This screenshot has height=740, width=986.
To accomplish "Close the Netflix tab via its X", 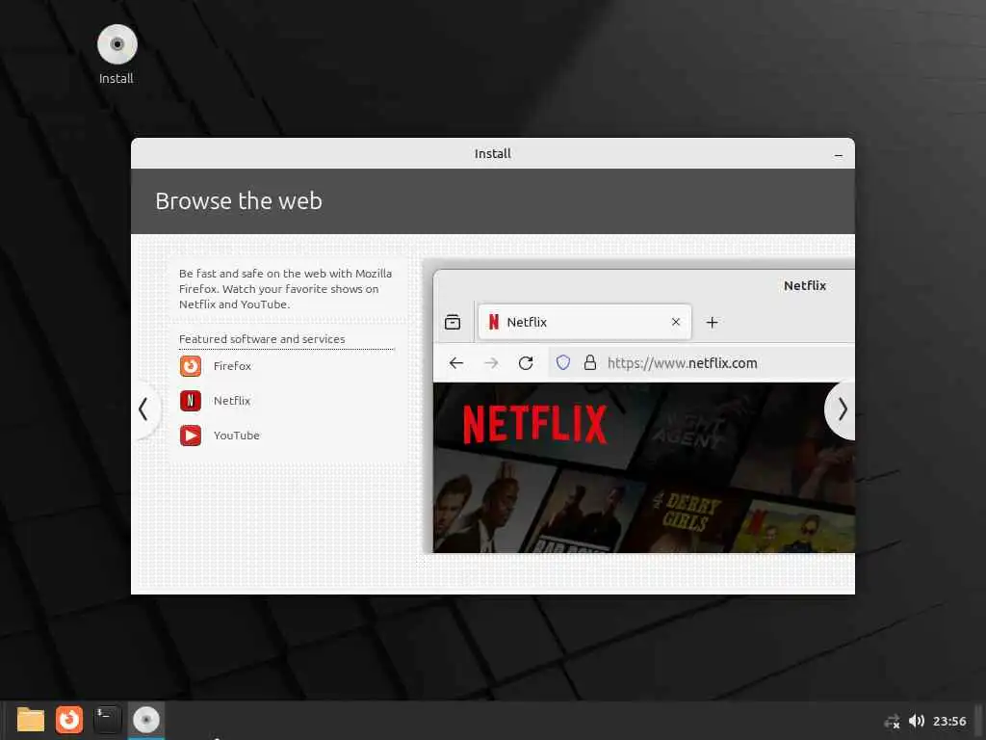I will (x=676, y=322).
